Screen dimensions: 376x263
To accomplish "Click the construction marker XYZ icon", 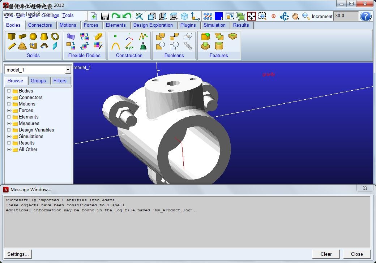I will coord(129,46).
